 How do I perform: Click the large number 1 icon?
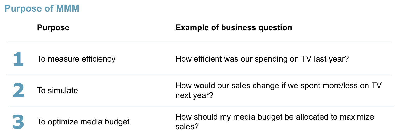click(18, 59)
